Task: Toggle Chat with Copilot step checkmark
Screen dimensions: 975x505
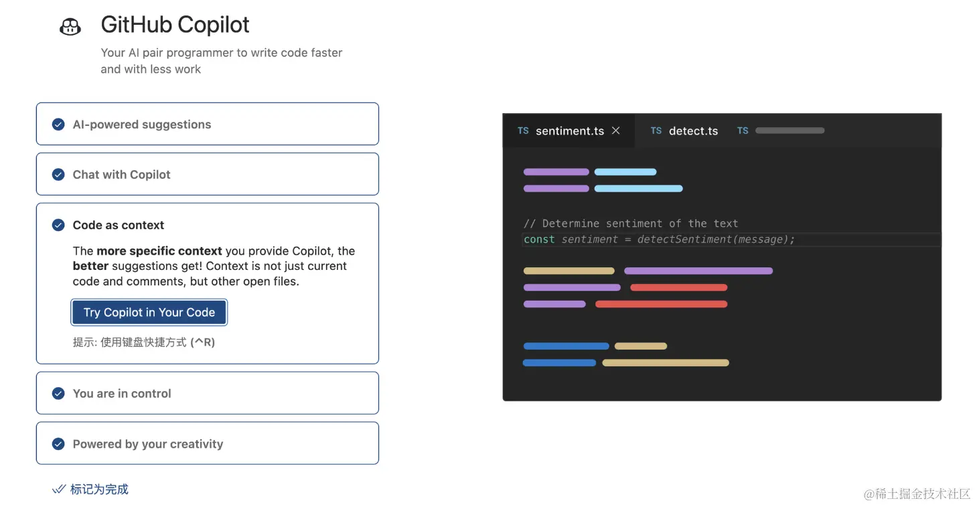Action: (58, 175)
